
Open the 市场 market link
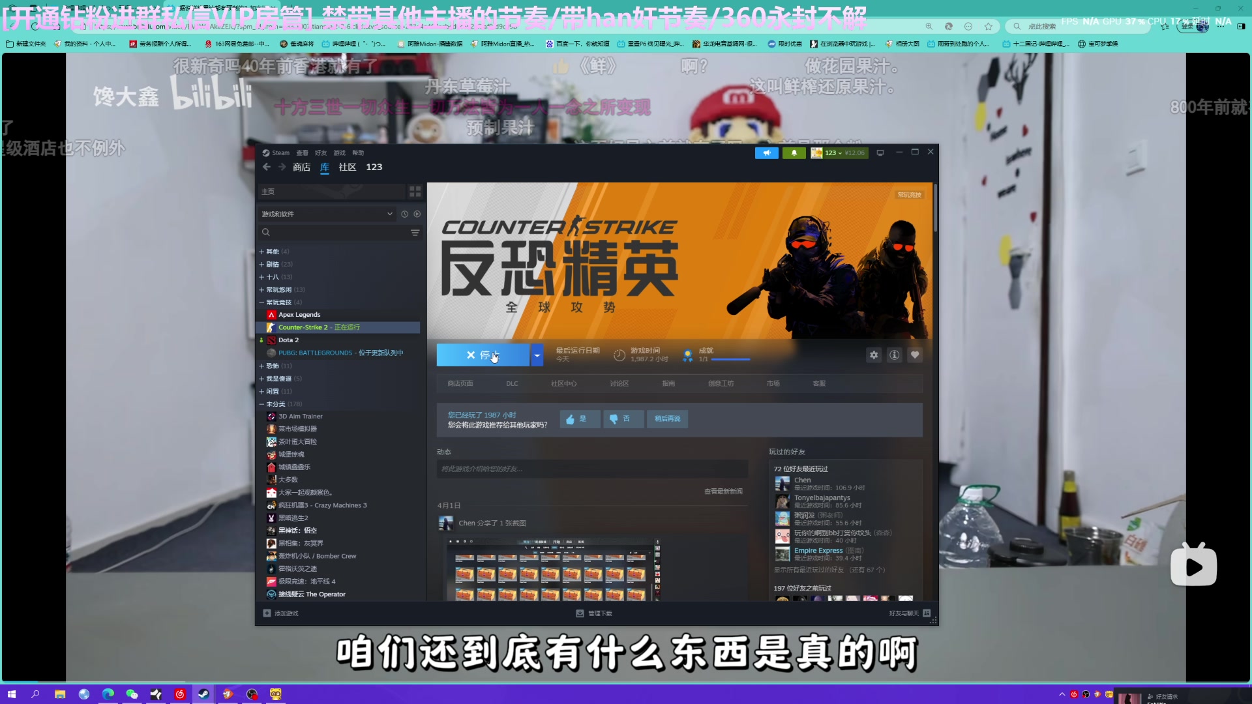click(773, 383)
